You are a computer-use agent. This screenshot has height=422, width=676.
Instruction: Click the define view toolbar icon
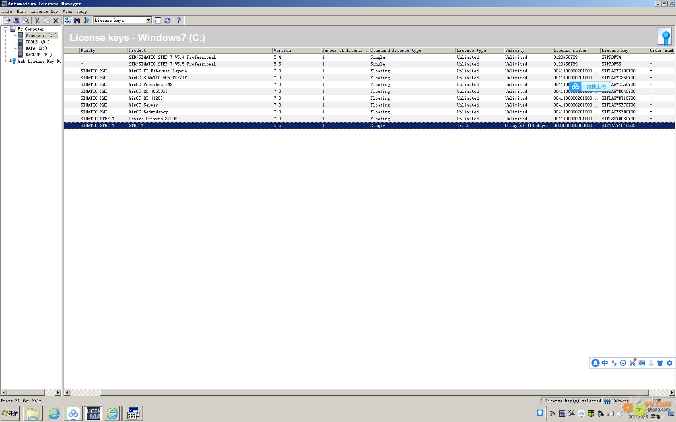158,20
